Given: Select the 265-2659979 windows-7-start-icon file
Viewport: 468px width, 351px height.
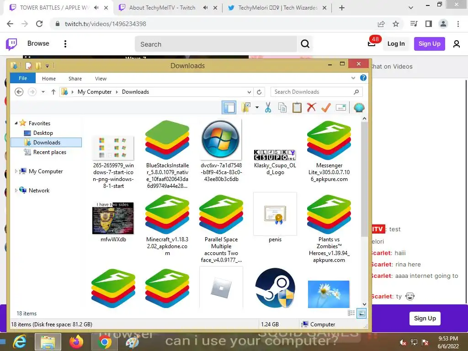Looking at the screenshot, I should 113,148.
